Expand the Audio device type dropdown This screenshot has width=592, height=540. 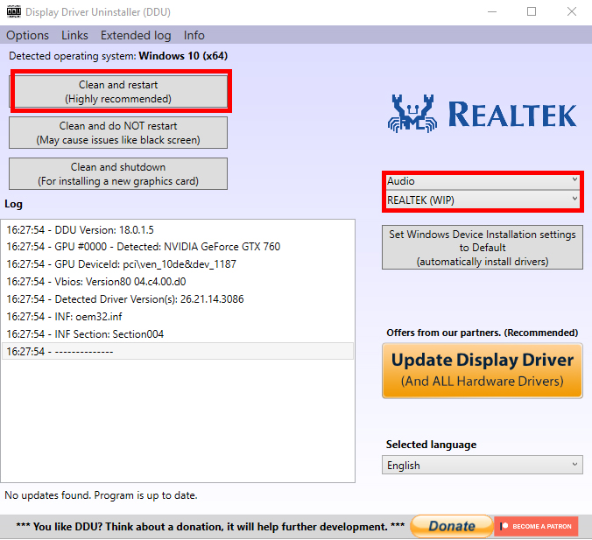pyautogui.click(x=483, y=181)
